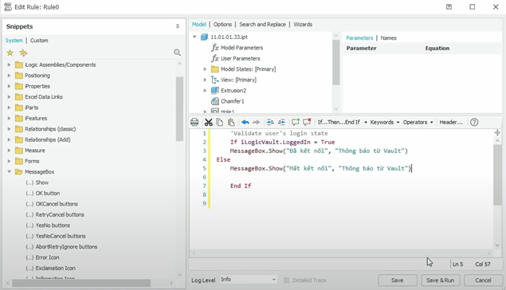The image size is (506, 290).
Task: Pin the Snippets panel
Action: pyautogui.click(x=178, y=26)
